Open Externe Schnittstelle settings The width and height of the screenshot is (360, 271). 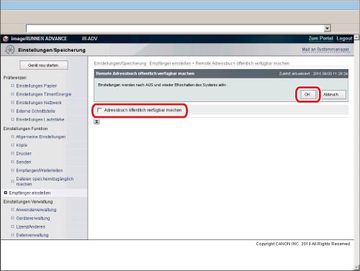[35, 111]
